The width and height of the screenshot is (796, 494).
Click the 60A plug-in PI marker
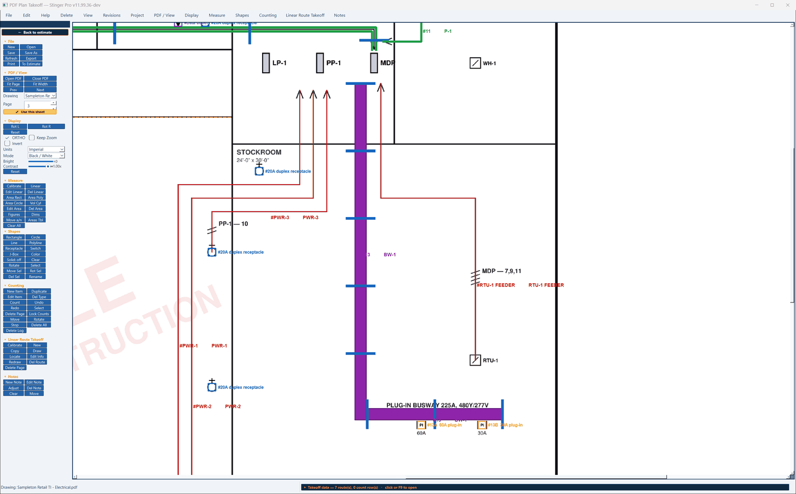[421, 425]
